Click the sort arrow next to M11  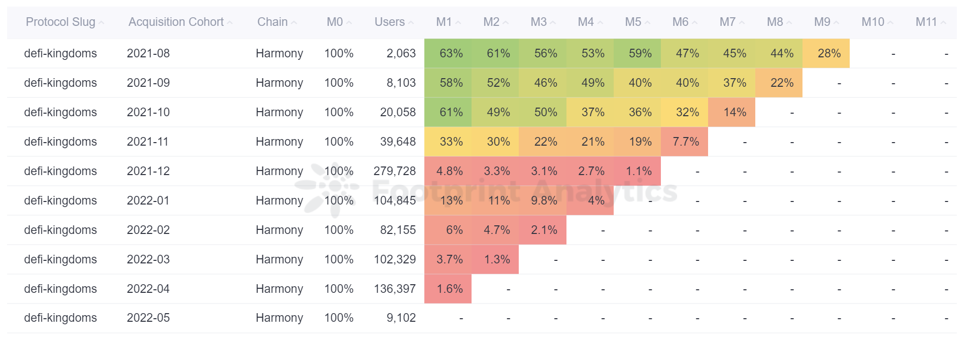point(943,23)
